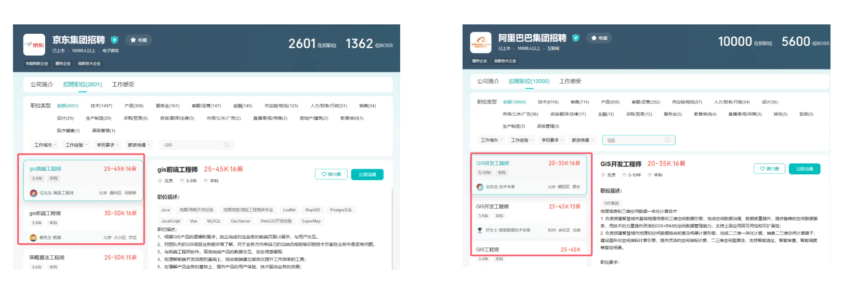Screen dimensions: 857x288
Task: Click the 收藏 star button on 阿里巴巴 page
Action: point(599,38)
